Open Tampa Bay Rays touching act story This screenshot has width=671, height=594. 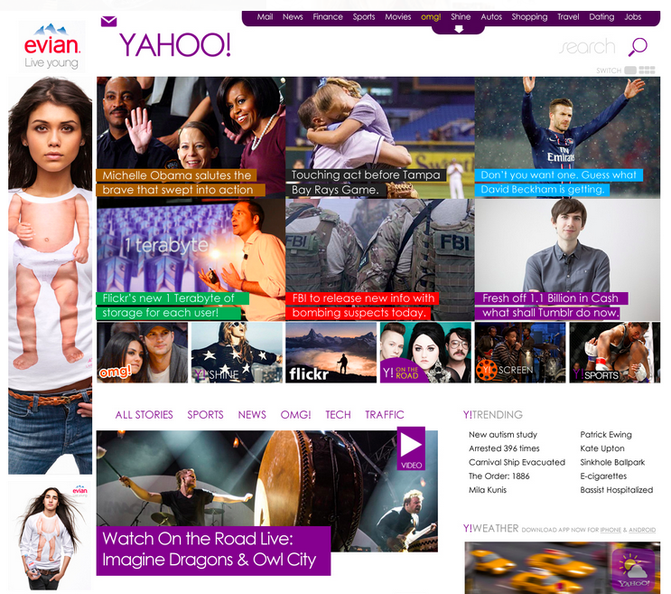[x=380, y=137]
